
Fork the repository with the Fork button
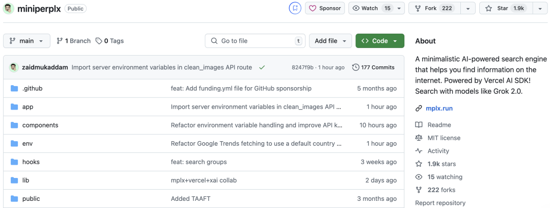[x=434, y=8]
